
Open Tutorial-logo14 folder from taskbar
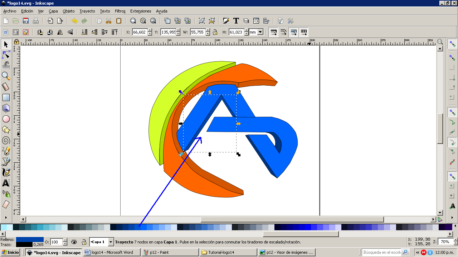coord(228,252)
